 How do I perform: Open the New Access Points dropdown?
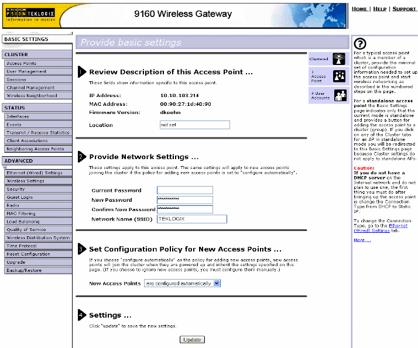click(182, 283)
